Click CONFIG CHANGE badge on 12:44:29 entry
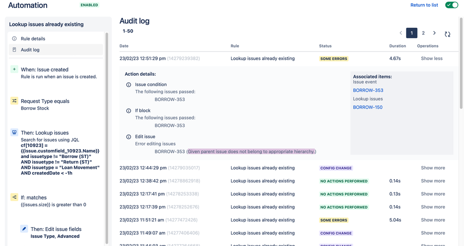 pyautogui.click(x=336, y=168)
